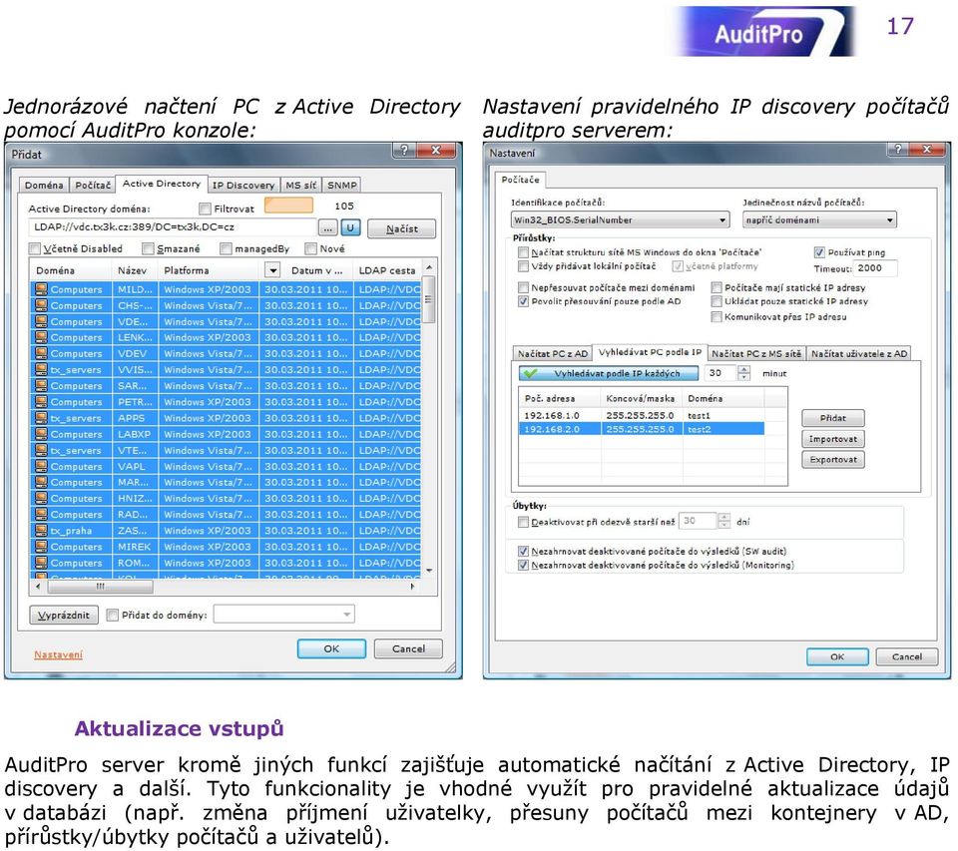Open the Platforma column dropdown arrow
The width and height of the screenshot is (958, 851).
[x=272, y=270]
